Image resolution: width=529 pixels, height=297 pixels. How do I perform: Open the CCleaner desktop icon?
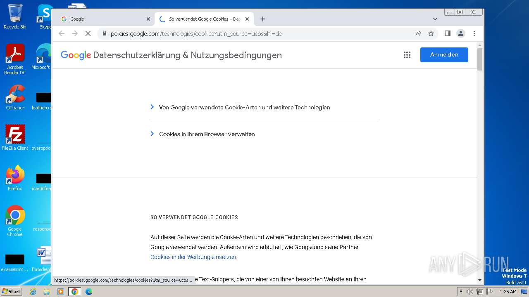(x=15, y=97)
